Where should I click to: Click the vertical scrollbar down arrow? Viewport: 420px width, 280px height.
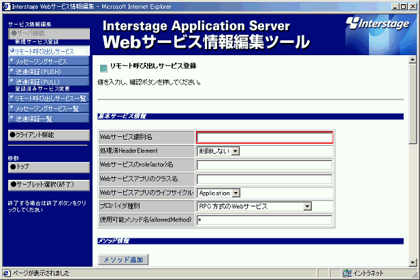413,262
